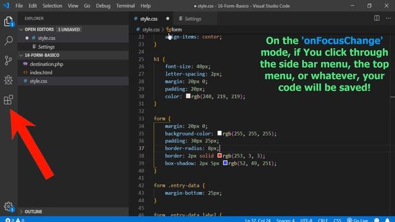Screen dimensions: 395x222
Task: Open destination.php in the file tree
Action: [73, 64]
